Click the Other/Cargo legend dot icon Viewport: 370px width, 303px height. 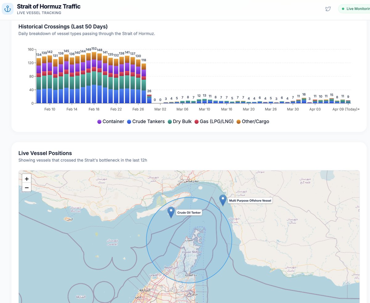237,122
